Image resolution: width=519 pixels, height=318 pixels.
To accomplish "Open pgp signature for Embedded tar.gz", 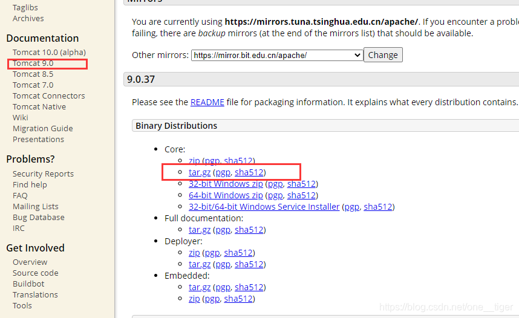I will click(223, 287).
